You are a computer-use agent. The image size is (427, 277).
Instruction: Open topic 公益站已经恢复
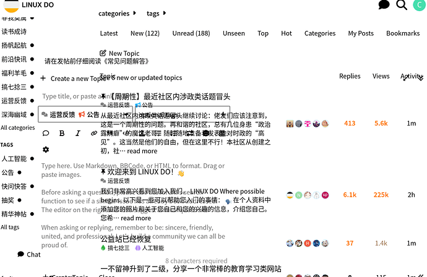tap(126, 239)
